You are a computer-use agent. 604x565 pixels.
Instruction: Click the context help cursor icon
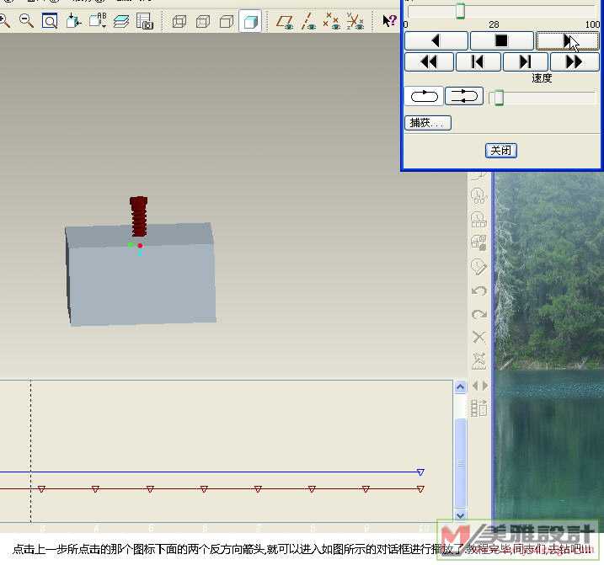pos(389,21)
